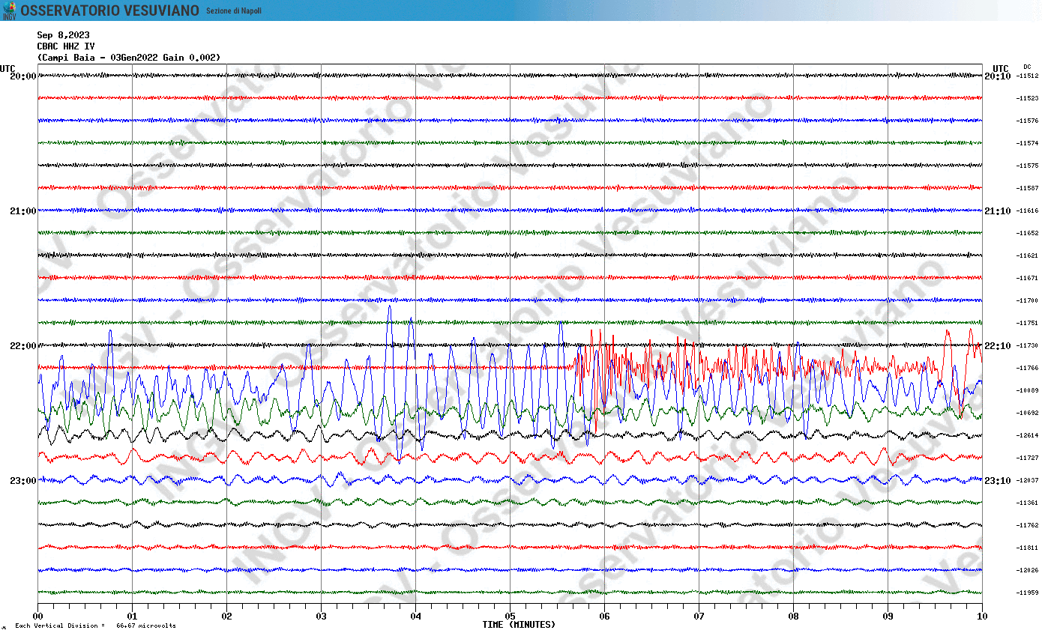Click the DC value -10692
The width and height of the screenshot is (1042, 636).
pyautogui.click(x=1027, y=413)
